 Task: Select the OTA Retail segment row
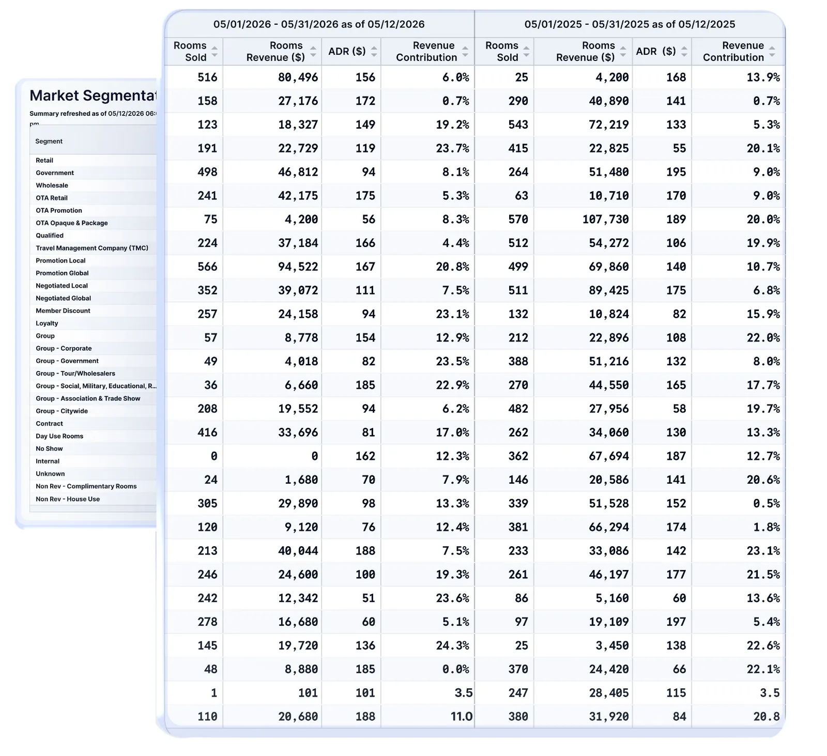93,198
